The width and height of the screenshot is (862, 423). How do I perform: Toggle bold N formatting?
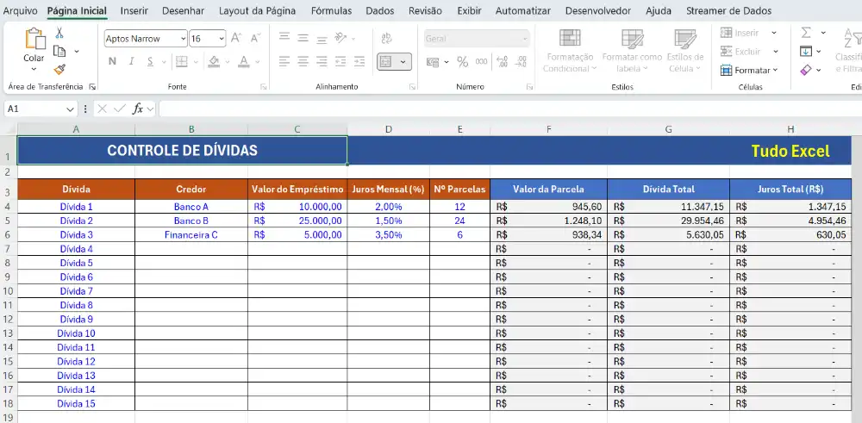coord(112,61)
